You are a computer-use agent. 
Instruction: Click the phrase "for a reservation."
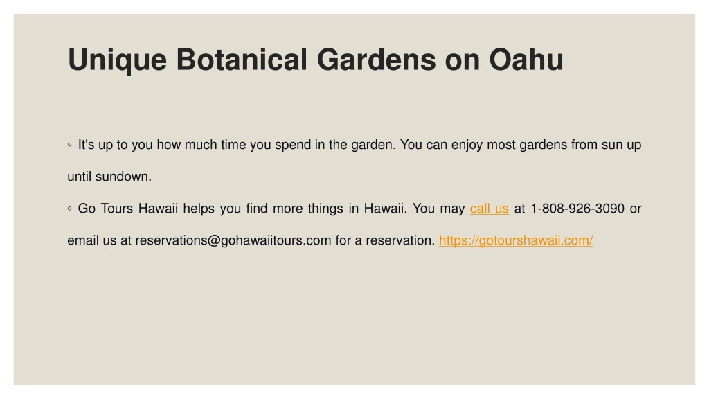click(x=385, y=240)
